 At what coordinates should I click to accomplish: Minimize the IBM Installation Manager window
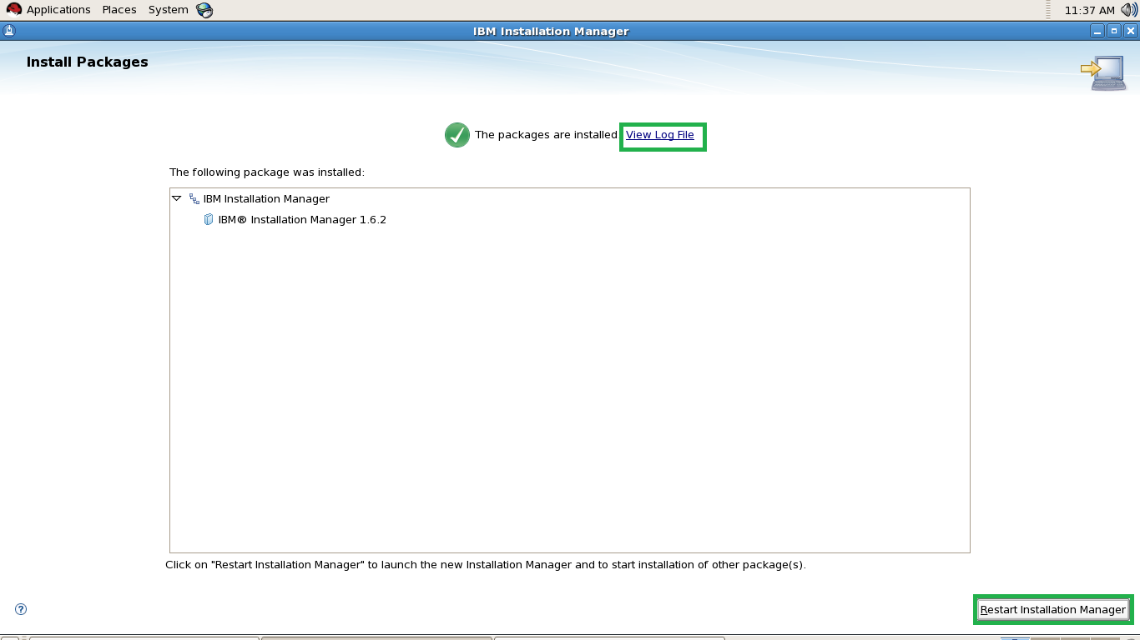click(1097, 32)
